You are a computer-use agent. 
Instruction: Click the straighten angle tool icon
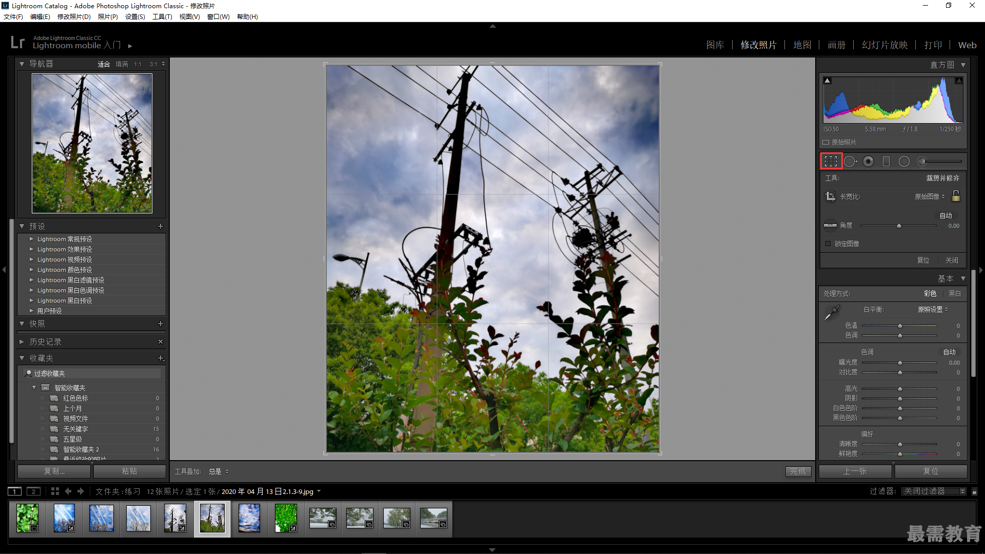tap(830, 225)
